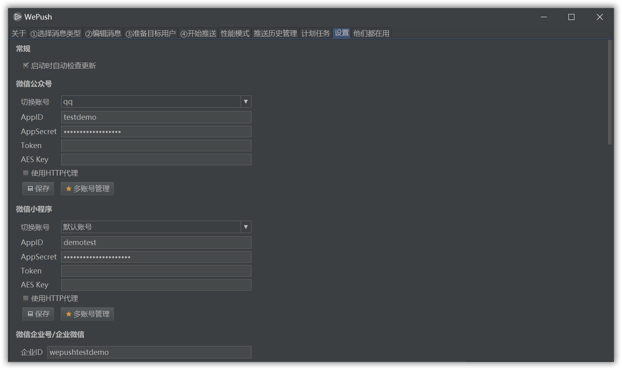Enable 使用HTTP代理 under 微信小程序
622x370 pixels.
[x=26, y=299]
